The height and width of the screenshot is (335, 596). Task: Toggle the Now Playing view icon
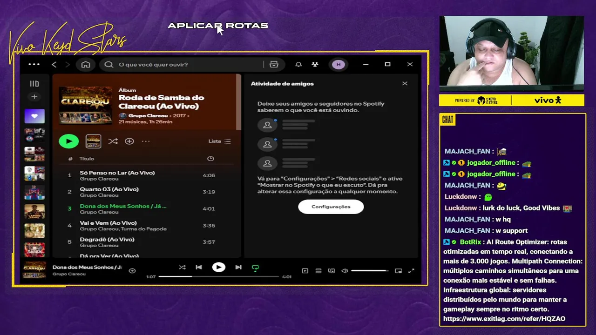coord(305,271)
